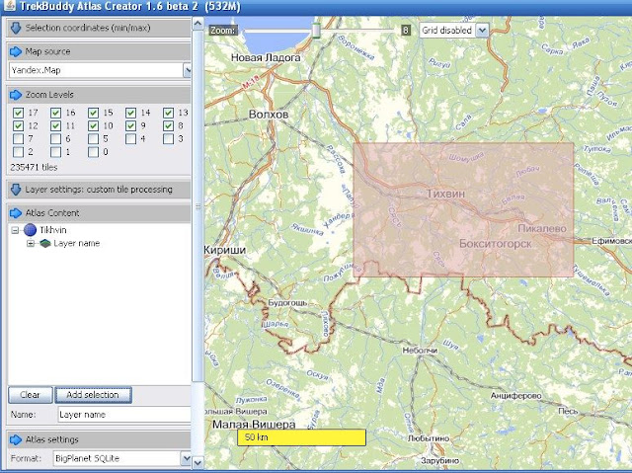This screenshot has width=632, height=473.
Task: Enable zoom level 7 checkbox
Action: [x=18, y=139]
